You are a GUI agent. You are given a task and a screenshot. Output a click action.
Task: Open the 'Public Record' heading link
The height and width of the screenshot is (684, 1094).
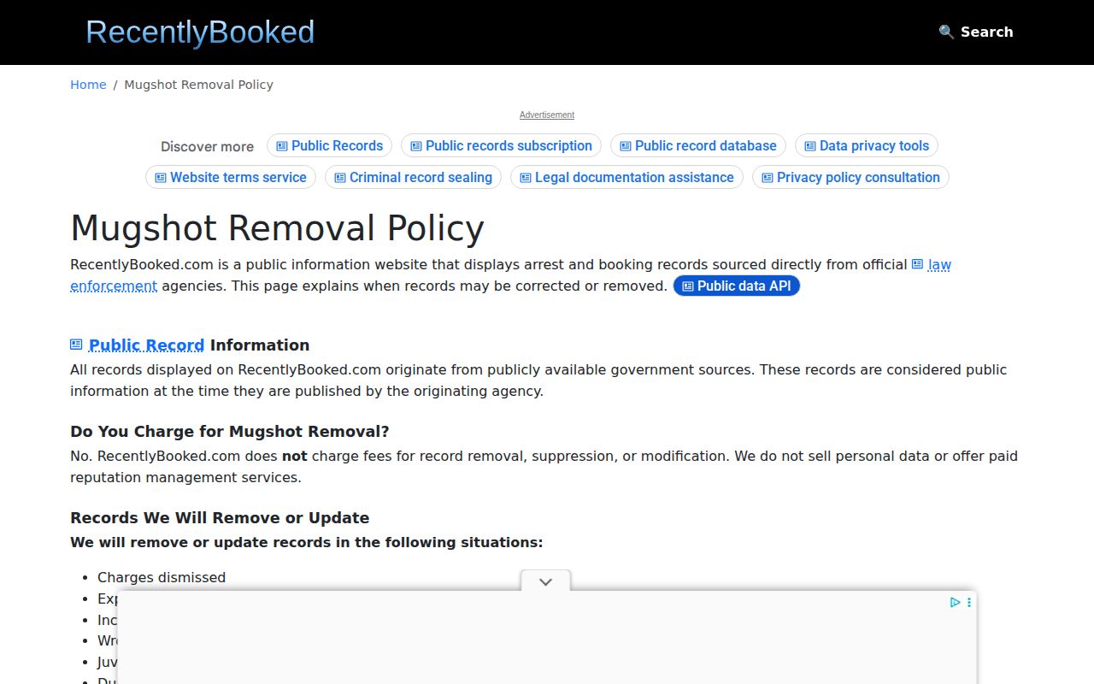[x=146, y=345]
